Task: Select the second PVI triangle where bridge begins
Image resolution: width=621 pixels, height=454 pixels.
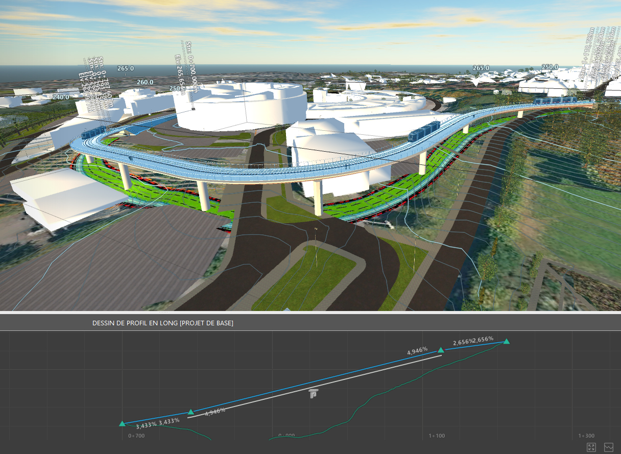Action: (x=190, y=412)
